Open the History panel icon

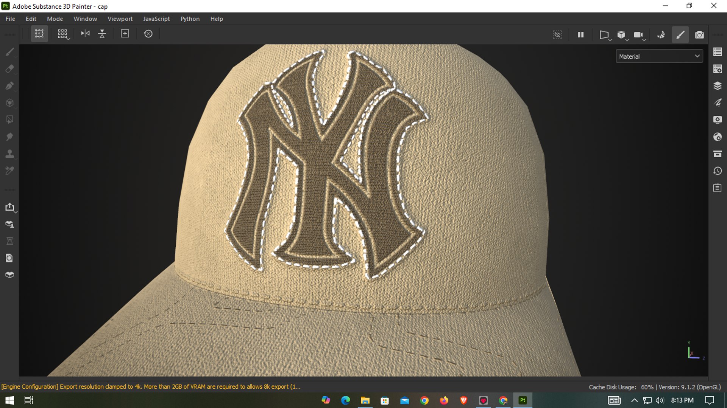point(718,171)
